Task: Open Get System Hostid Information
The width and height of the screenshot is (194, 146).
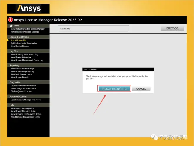Action: (x=24, y=43)
